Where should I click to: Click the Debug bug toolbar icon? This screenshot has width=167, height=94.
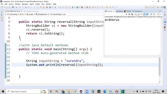point(73,7)
